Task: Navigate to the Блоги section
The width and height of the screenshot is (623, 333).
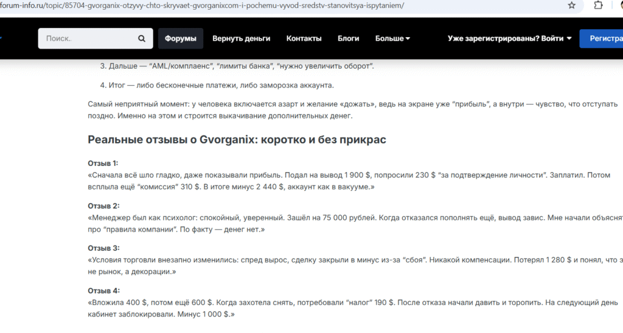Action: 348,38
